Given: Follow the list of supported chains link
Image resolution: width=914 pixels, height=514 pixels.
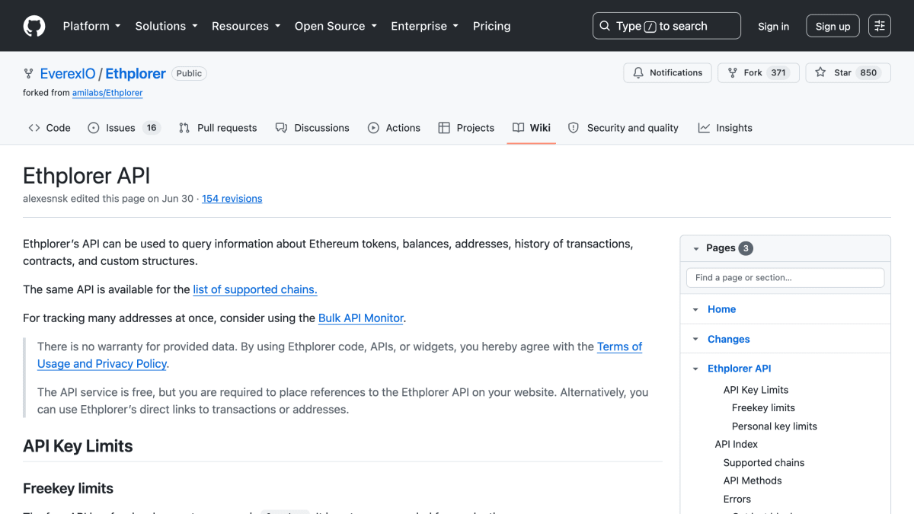Looking at the screenshot, I should click(x=255, y=289).
